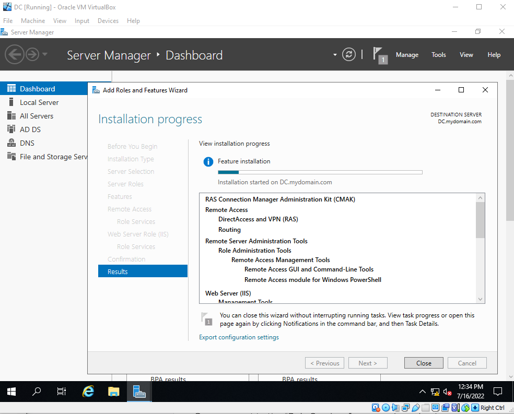This screenshot has height=414, width=514.
Task: Click the Cancel button in wizard
Action: pyautogui.click(x=467, y=363)
